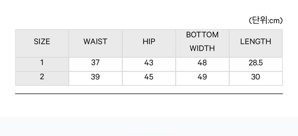Click bottom width value 49 cell
This screenshot has width=298, height=136.
click(202, 77)
